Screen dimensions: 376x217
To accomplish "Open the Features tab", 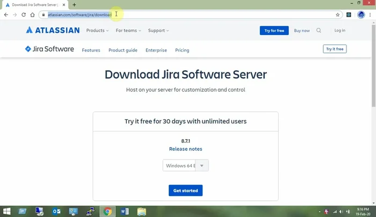I will [91, 50].
